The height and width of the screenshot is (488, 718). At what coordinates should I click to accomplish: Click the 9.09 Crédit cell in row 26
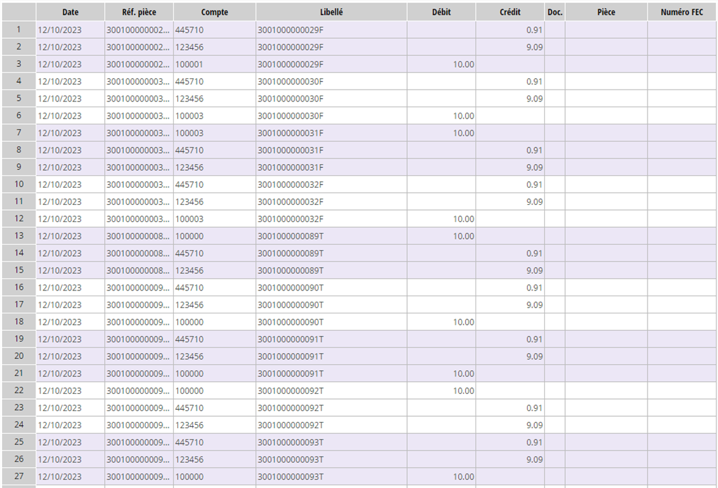pyautogui.click(x=510, y=459)
